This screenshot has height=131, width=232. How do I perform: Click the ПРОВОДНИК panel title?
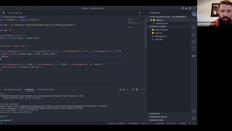[155, 13]
